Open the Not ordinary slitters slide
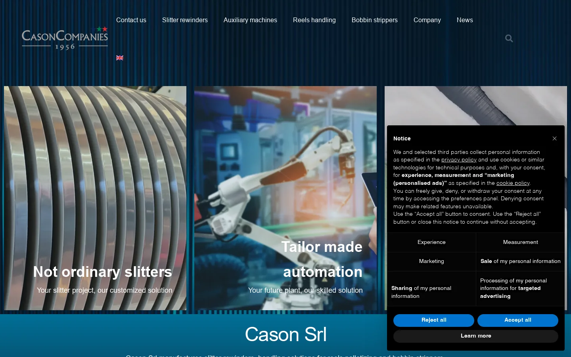Screen dimensions: 571x357 (x=95, y=198)
